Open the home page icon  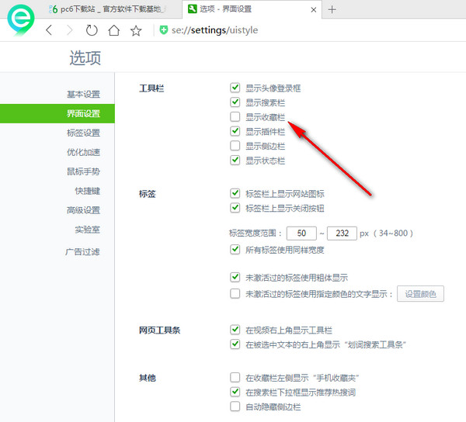tap(114, 30)
